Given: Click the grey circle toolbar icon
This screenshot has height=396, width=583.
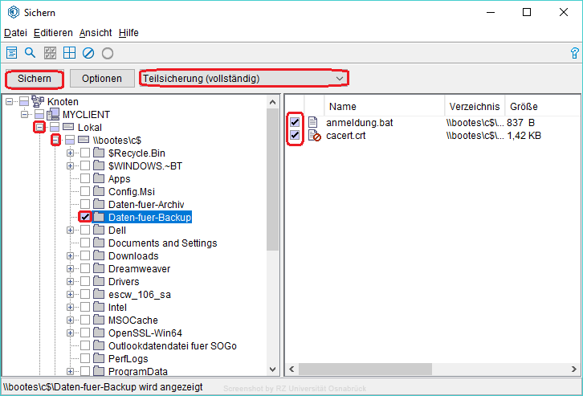Looking at the screenshot, I should [107, 53].
